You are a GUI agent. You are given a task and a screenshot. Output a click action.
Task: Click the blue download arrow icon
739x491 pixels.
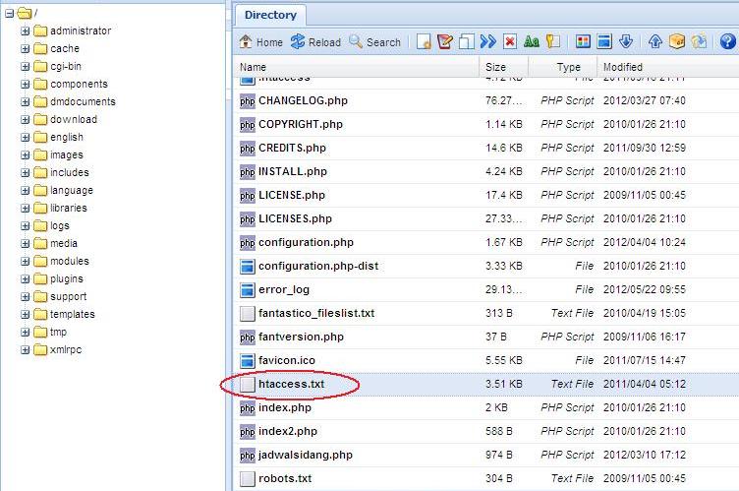tap(625, 42)
